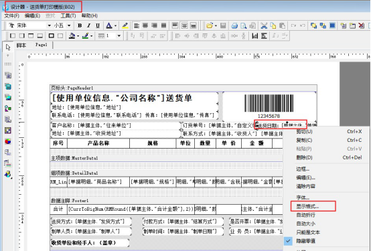Click the highlight marker icon
Screen dimensions: 371x251
125,25
